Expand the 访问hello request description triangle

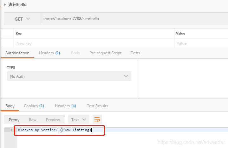[5, 5]
